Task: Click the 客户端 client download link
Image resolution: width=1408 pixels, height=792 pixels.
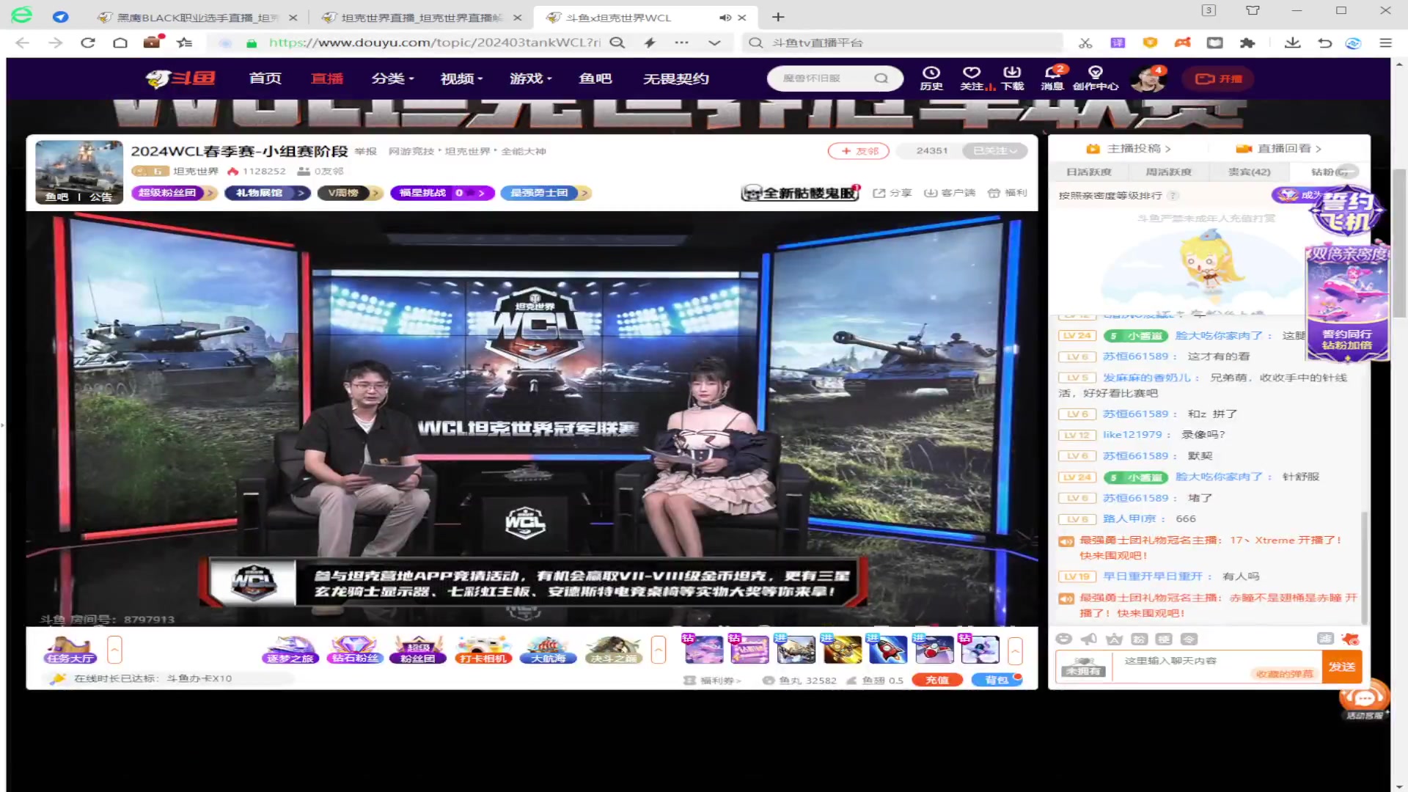Action: [950, 193]
